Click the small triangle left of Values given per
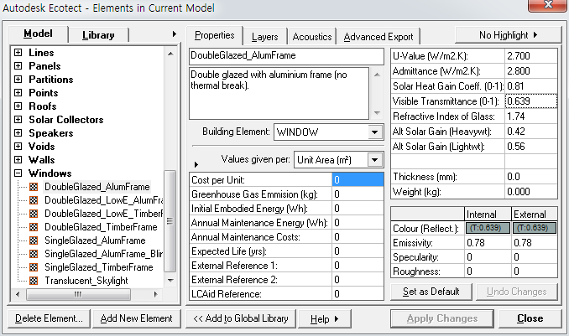The width and height of the screenshot is (569, 336). [196, 164]
